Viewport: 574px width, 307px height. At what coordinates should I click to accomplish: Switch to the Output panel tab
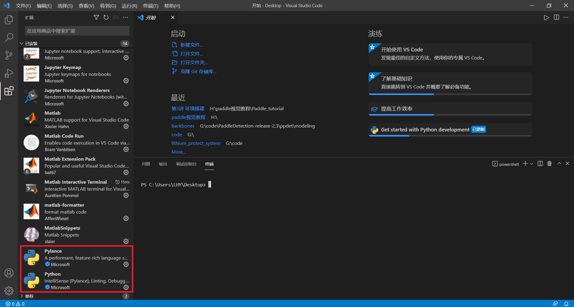163,164
